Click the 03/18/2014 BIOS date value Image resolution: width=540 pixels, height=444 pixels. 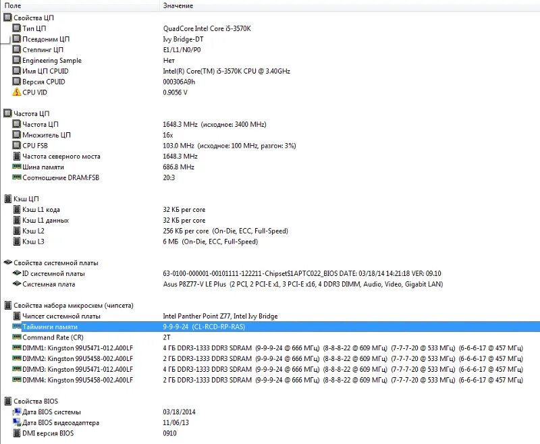click(x=179, y=412)
